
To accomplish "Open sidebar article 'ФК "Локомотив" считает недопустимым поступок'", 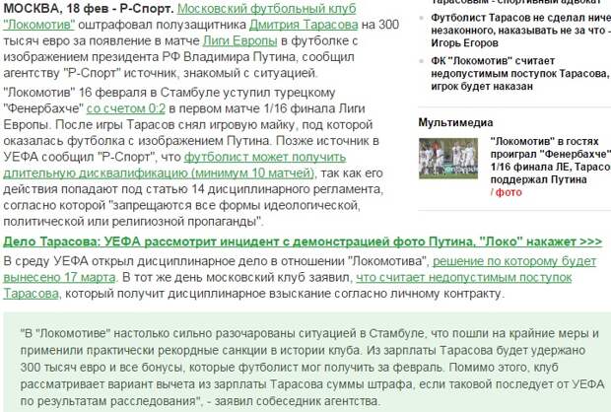I will [519, 74].
